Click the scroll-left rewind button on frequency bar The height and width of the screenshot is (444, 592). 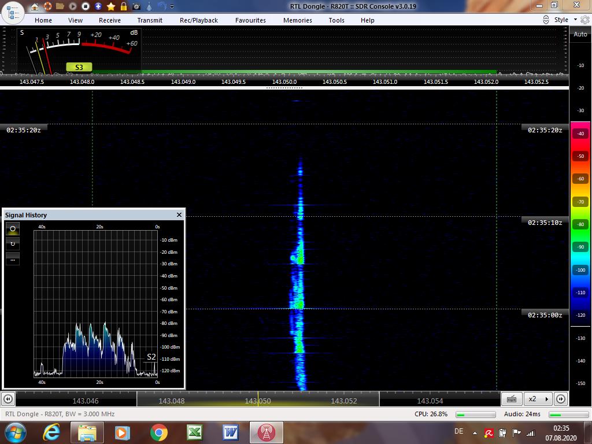[8, 399]
